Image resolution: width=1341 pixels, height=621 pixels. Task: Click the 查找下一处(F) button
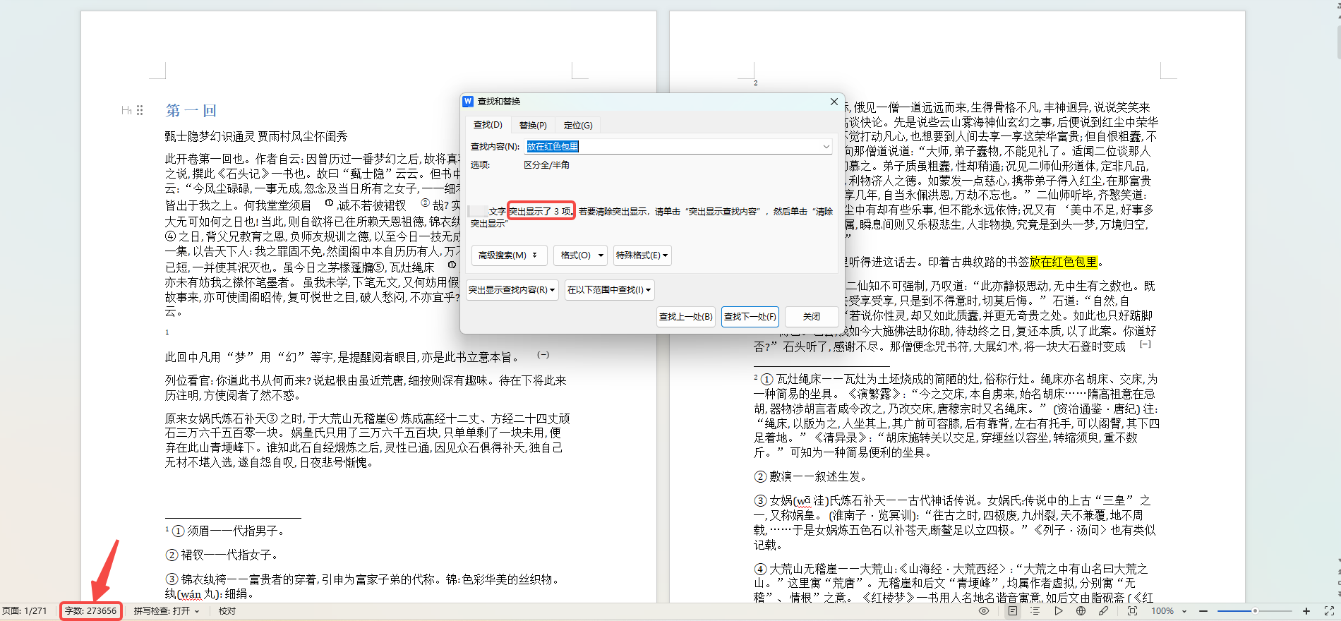coord(750,317)
